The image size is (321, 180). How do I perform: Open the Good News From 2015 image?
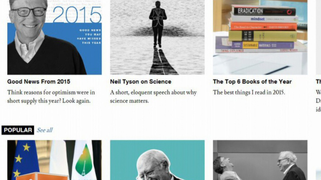[54, 37]
